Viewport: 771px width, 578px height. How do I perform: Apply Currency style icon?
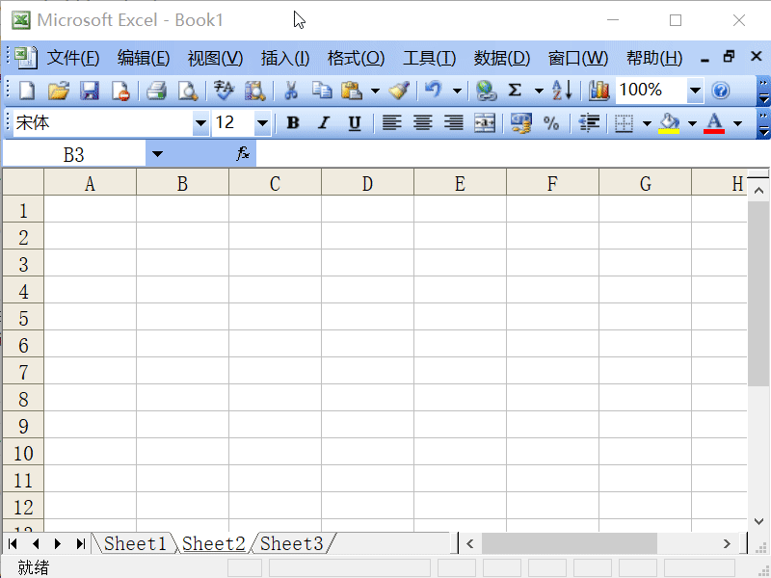[x=521, y=122]
